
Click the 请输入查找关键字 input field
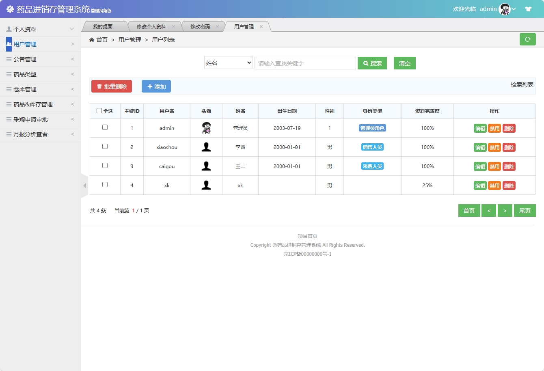305,63
